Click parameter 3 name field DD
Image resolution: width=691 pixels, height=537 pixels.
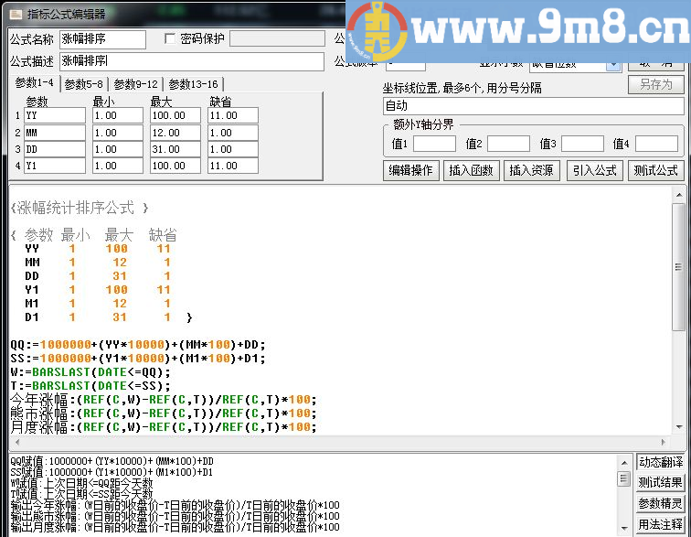pos(55,149)
